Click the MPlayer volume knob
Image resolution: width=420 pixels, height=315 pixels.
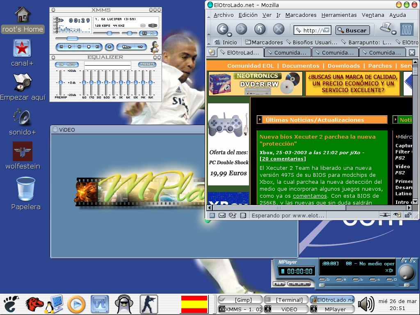[406, 273]
